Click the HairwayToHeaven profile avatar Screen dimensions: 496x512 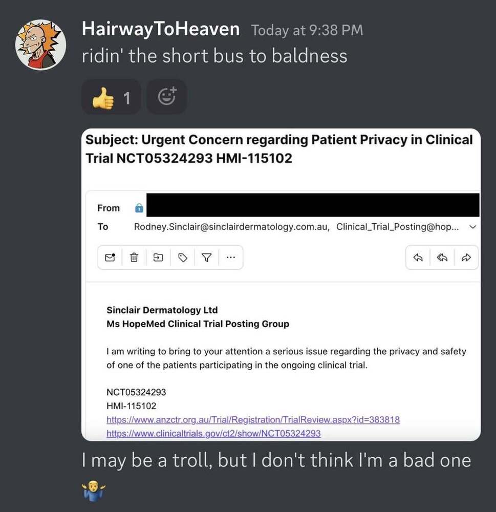[41, 45]
